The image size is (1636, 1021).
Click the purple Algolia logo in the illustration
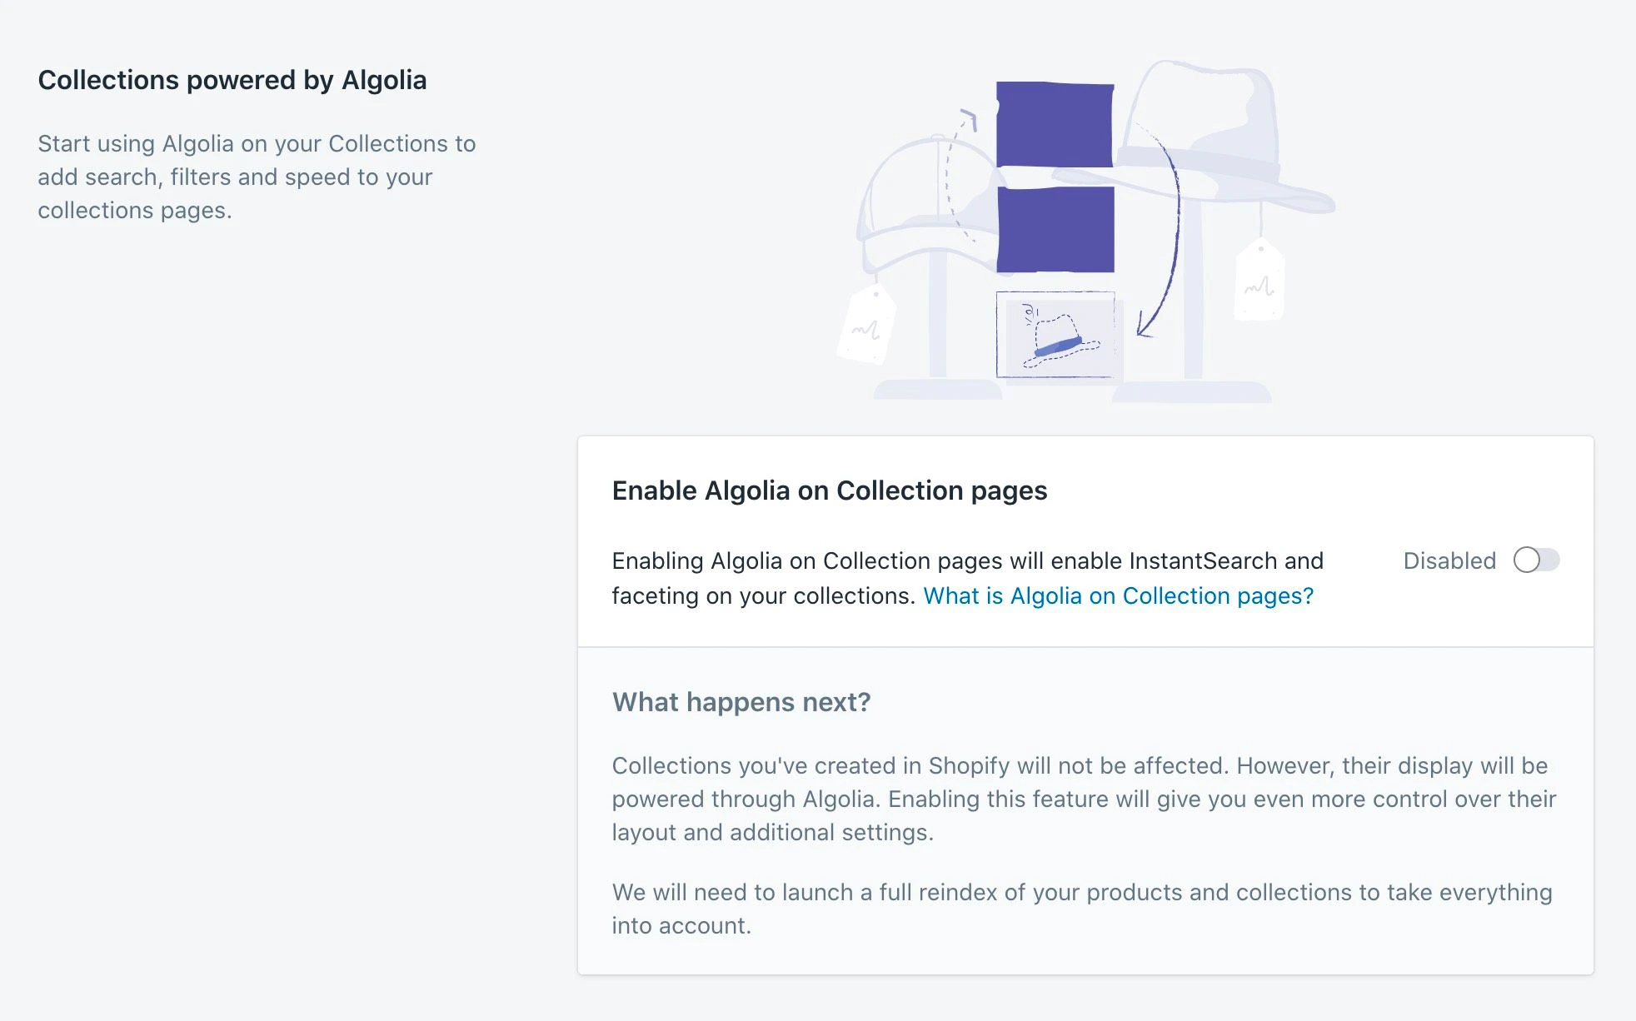[1054, 175]
